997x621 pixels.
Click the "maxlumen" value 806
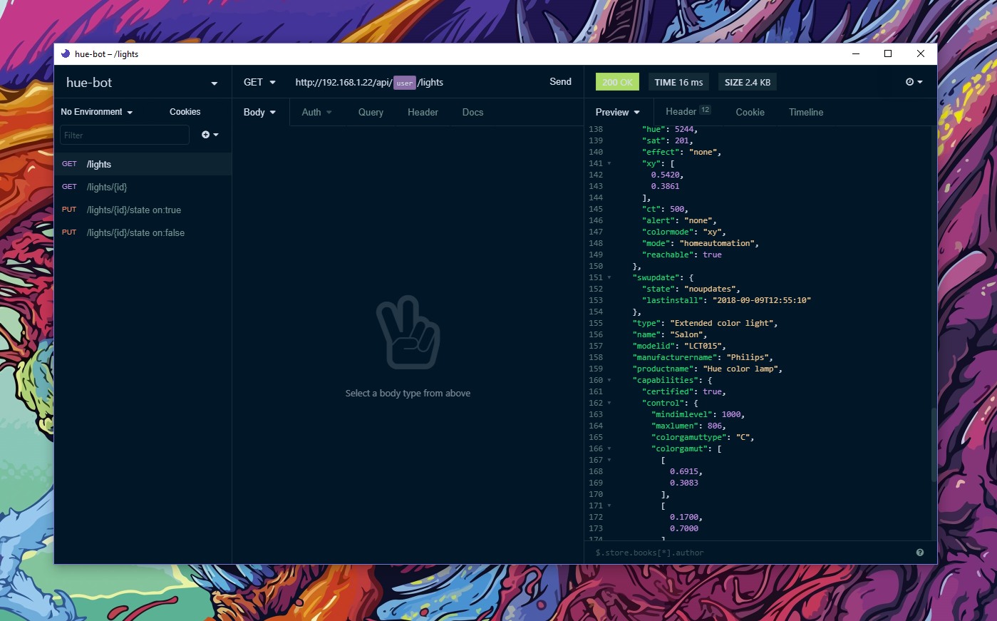[x=715, y=426]
